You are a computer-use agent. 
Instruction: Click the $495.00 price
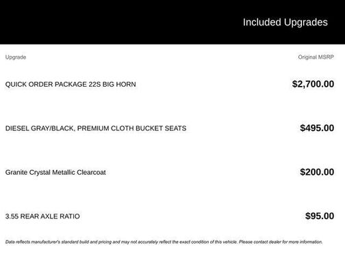point(317,128)
